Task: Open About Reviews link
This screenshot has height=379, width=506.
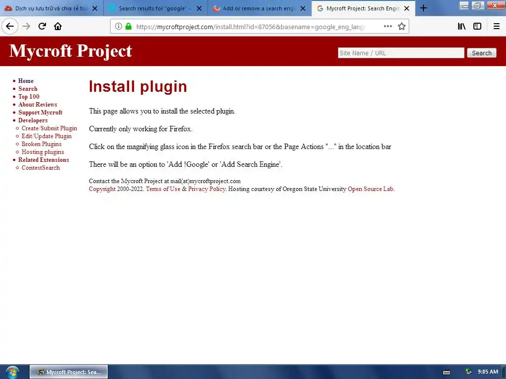Action: 38,105
